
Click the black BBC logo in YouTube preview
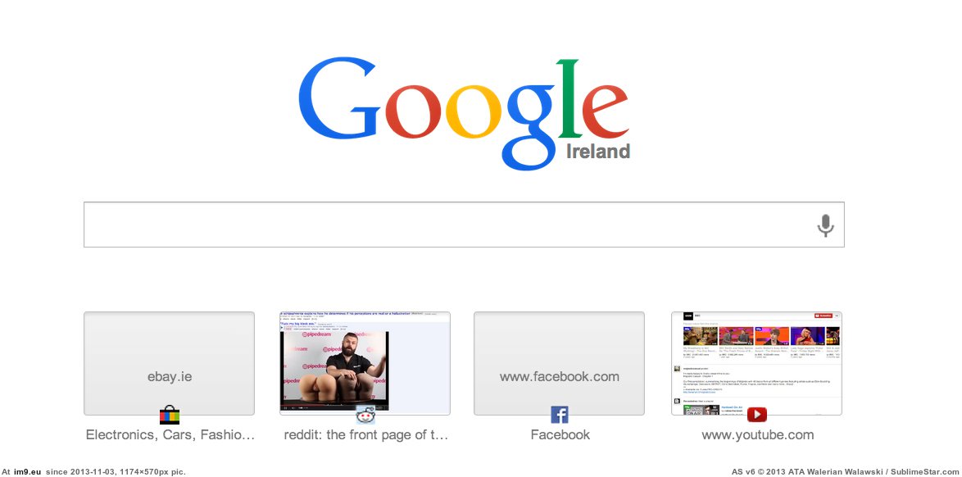pos(688,316)
